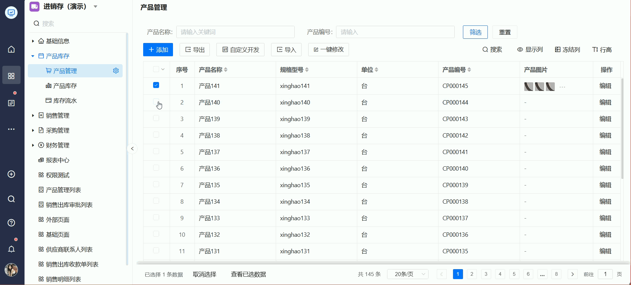Click the 筛选 filter button
This screenshot has width=631, height=285.
point(475,32)
